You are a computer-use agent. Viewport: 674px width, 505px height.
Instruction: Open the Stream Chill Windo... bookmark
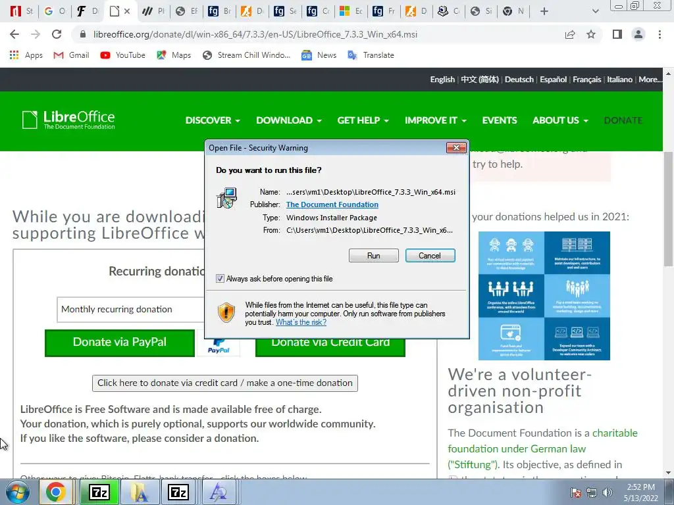tap(246, 55)
